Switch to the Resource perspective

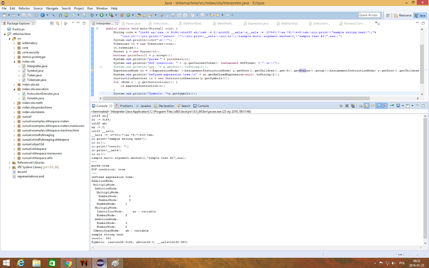tap(403, 15)
